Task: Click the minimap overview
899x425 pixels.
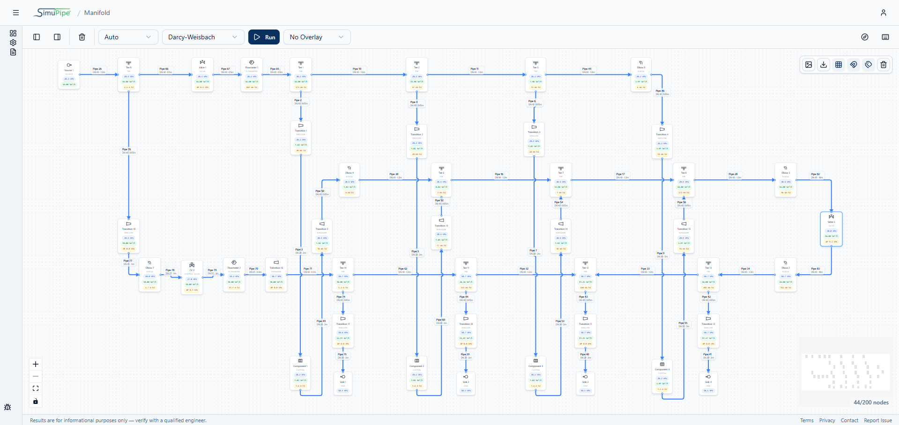Action: [x=846, y=372]
